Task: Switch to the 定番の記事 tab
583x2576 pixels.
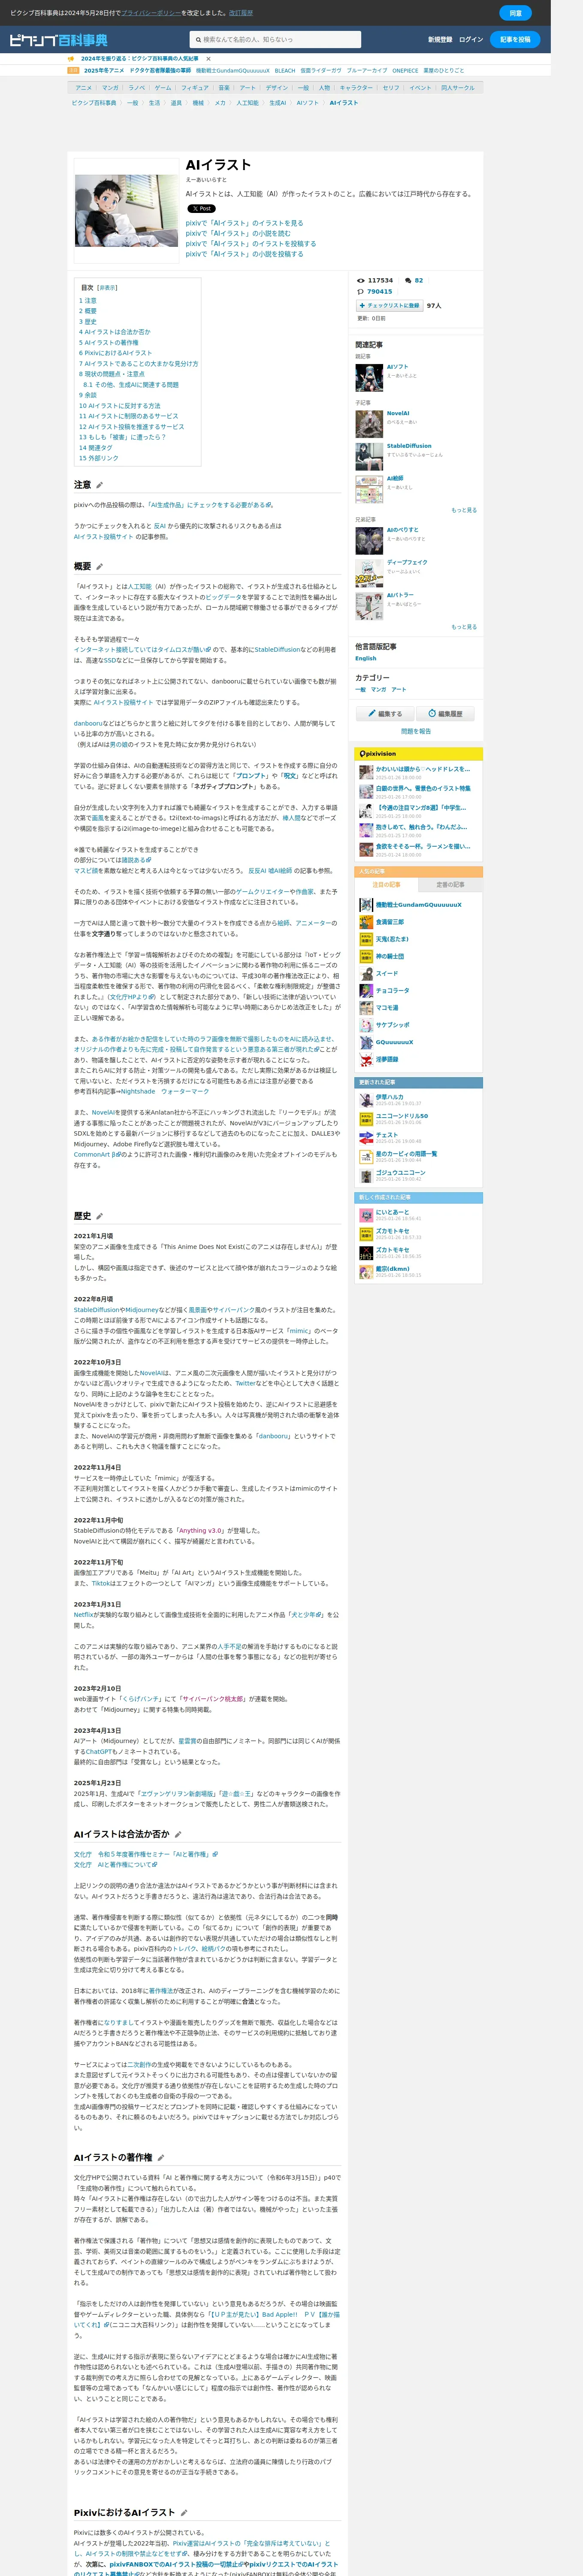Action: [450, 885]
